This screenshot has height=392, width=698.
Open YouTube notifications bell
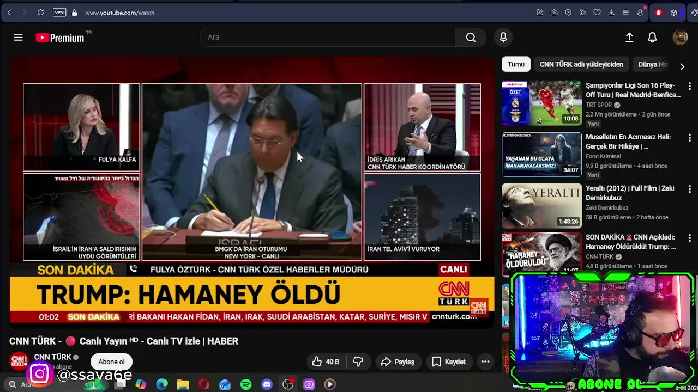(652, 37)
